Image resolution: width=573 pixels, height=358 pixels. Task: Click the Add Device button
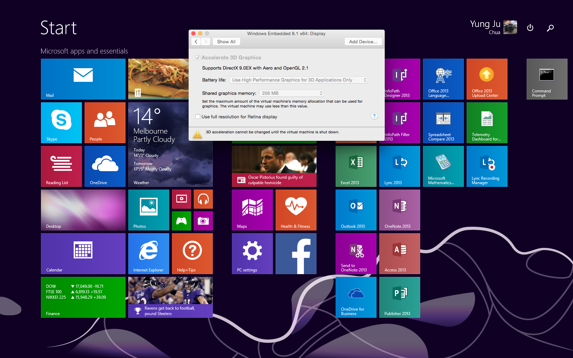(363, 42)
